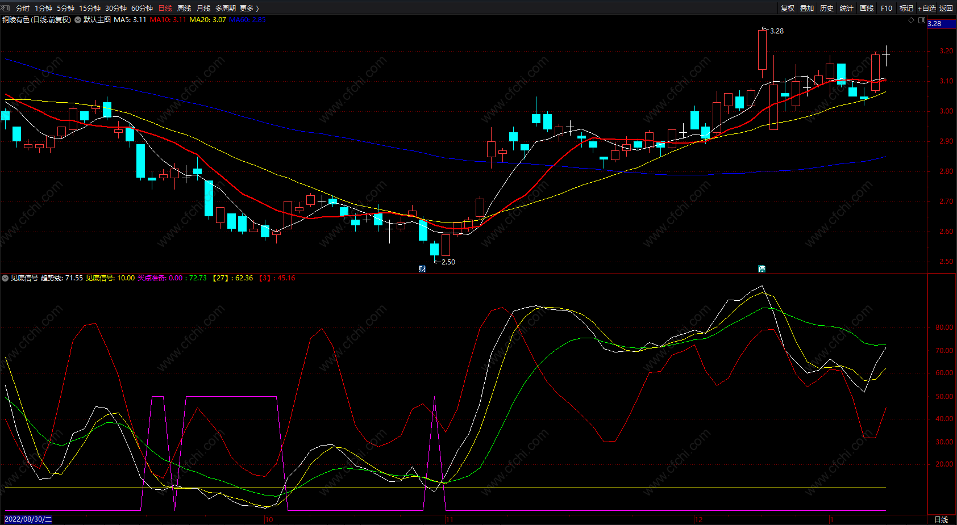Screen dimensions: 957x525
Task: Open the F10 company info button
Action: tap(887, 8)
